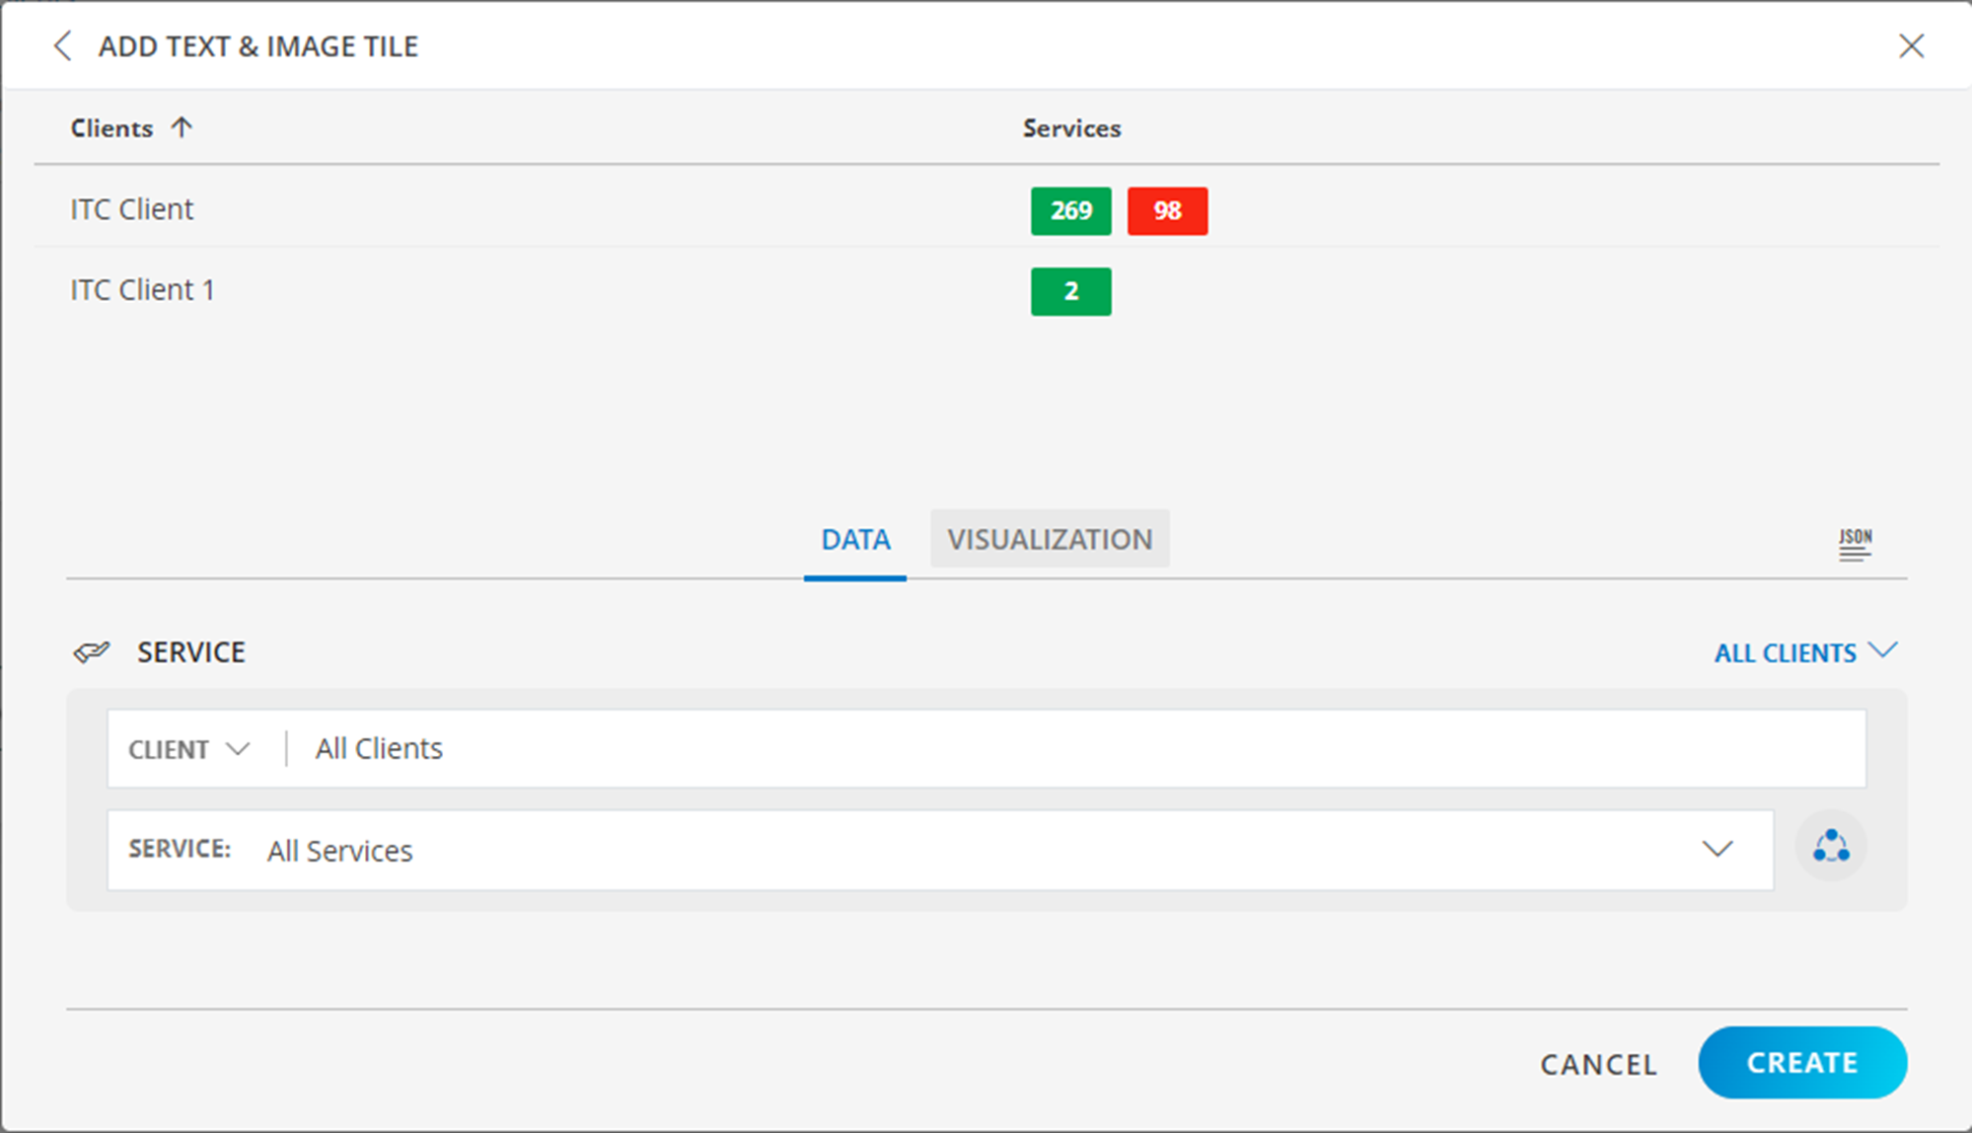Click the handshake icon next to SERVICE
The image size is (1973, 1133).
(x=92, y=650)
